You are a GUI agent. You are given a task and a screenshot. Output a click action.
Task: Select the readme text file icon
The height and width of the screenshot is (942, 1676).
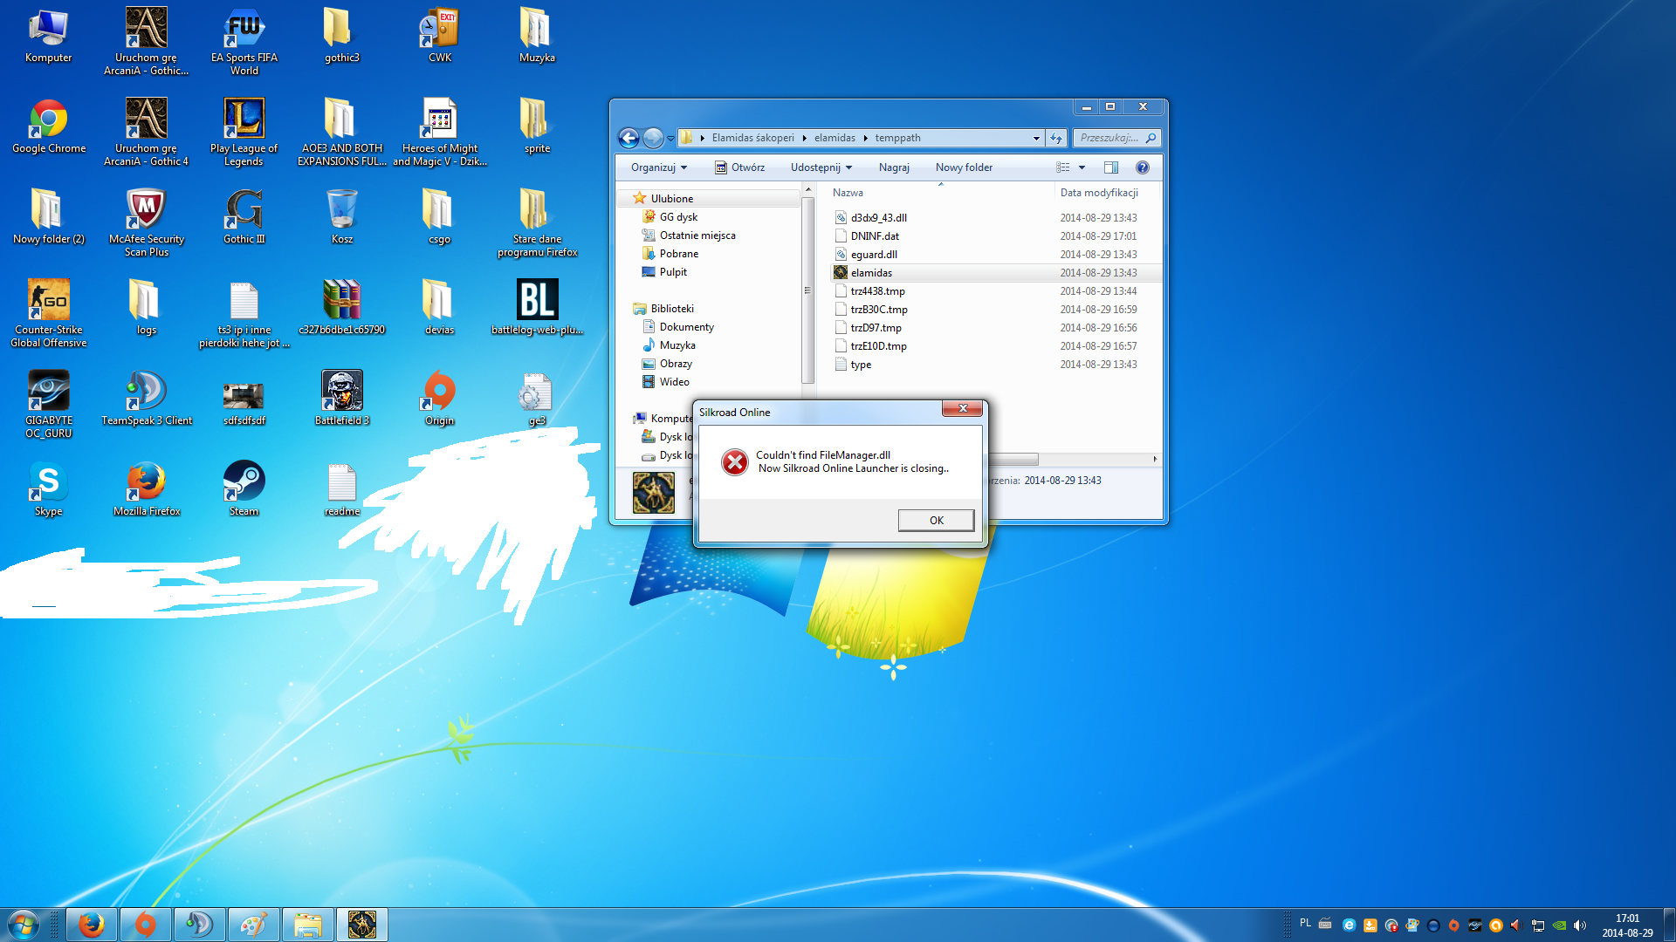[342, 490]
